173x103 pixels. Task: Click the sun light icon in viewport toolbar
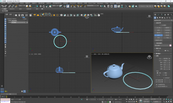pyautogui.click(x=54, y=15)
